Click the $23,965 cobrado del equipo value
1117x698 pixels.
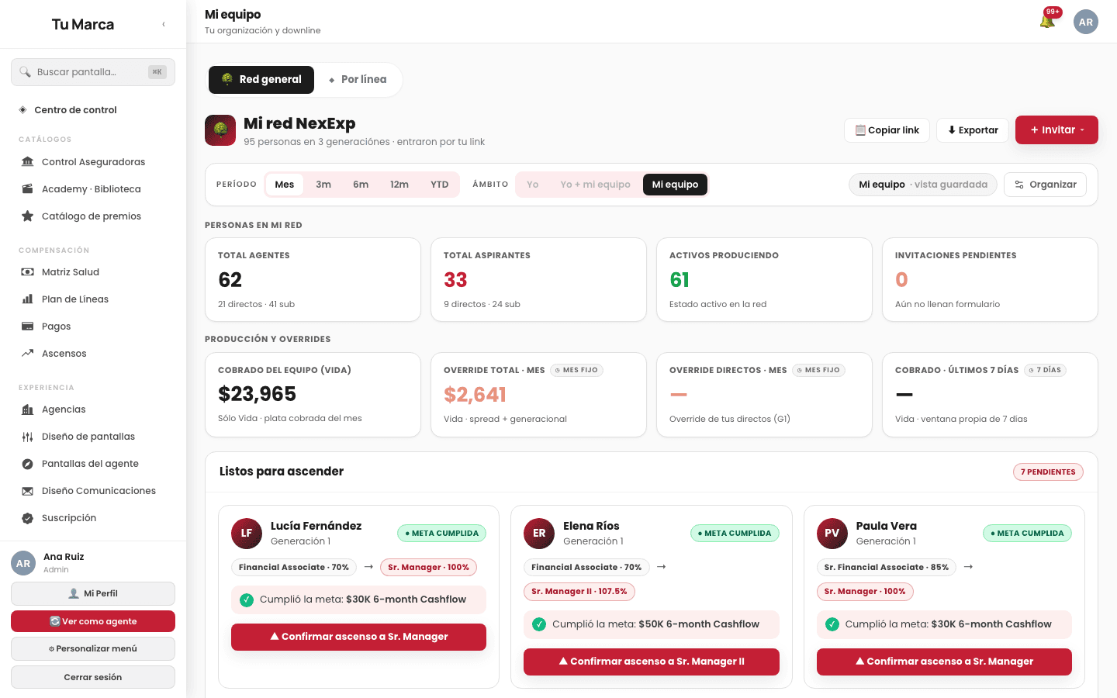257,394
